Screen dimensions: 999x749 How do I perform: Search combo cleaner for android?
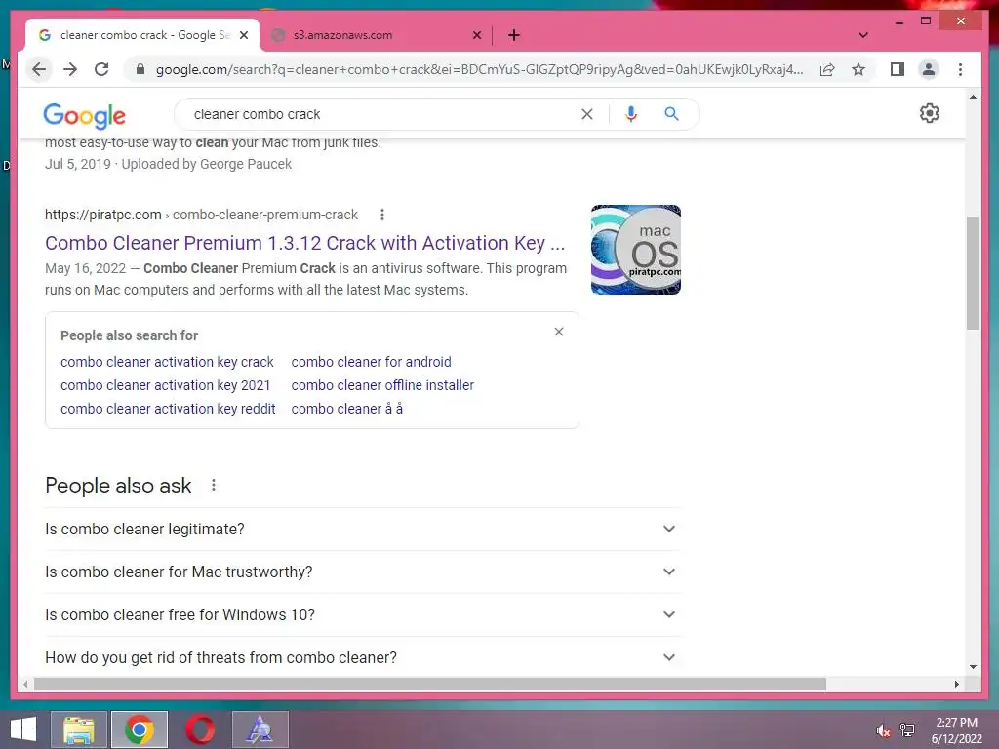[371, 362]
